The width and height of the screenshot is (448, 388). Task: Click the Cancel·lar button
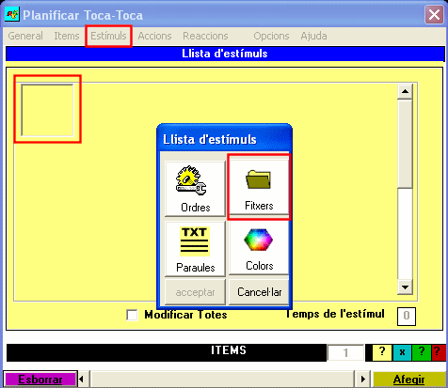coord(259,292)
